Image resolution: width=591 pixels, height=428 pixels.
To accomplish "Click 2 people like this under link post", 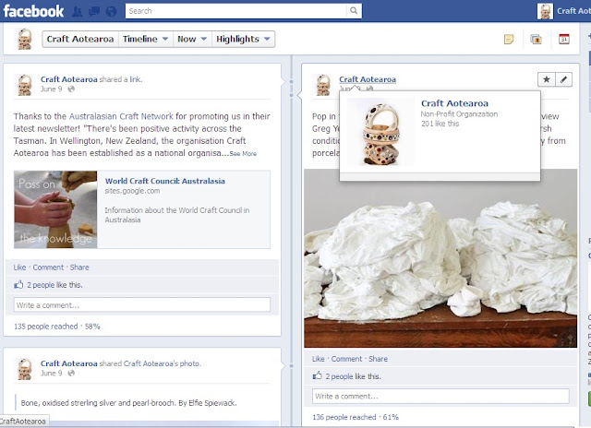I will click(54, 285).
